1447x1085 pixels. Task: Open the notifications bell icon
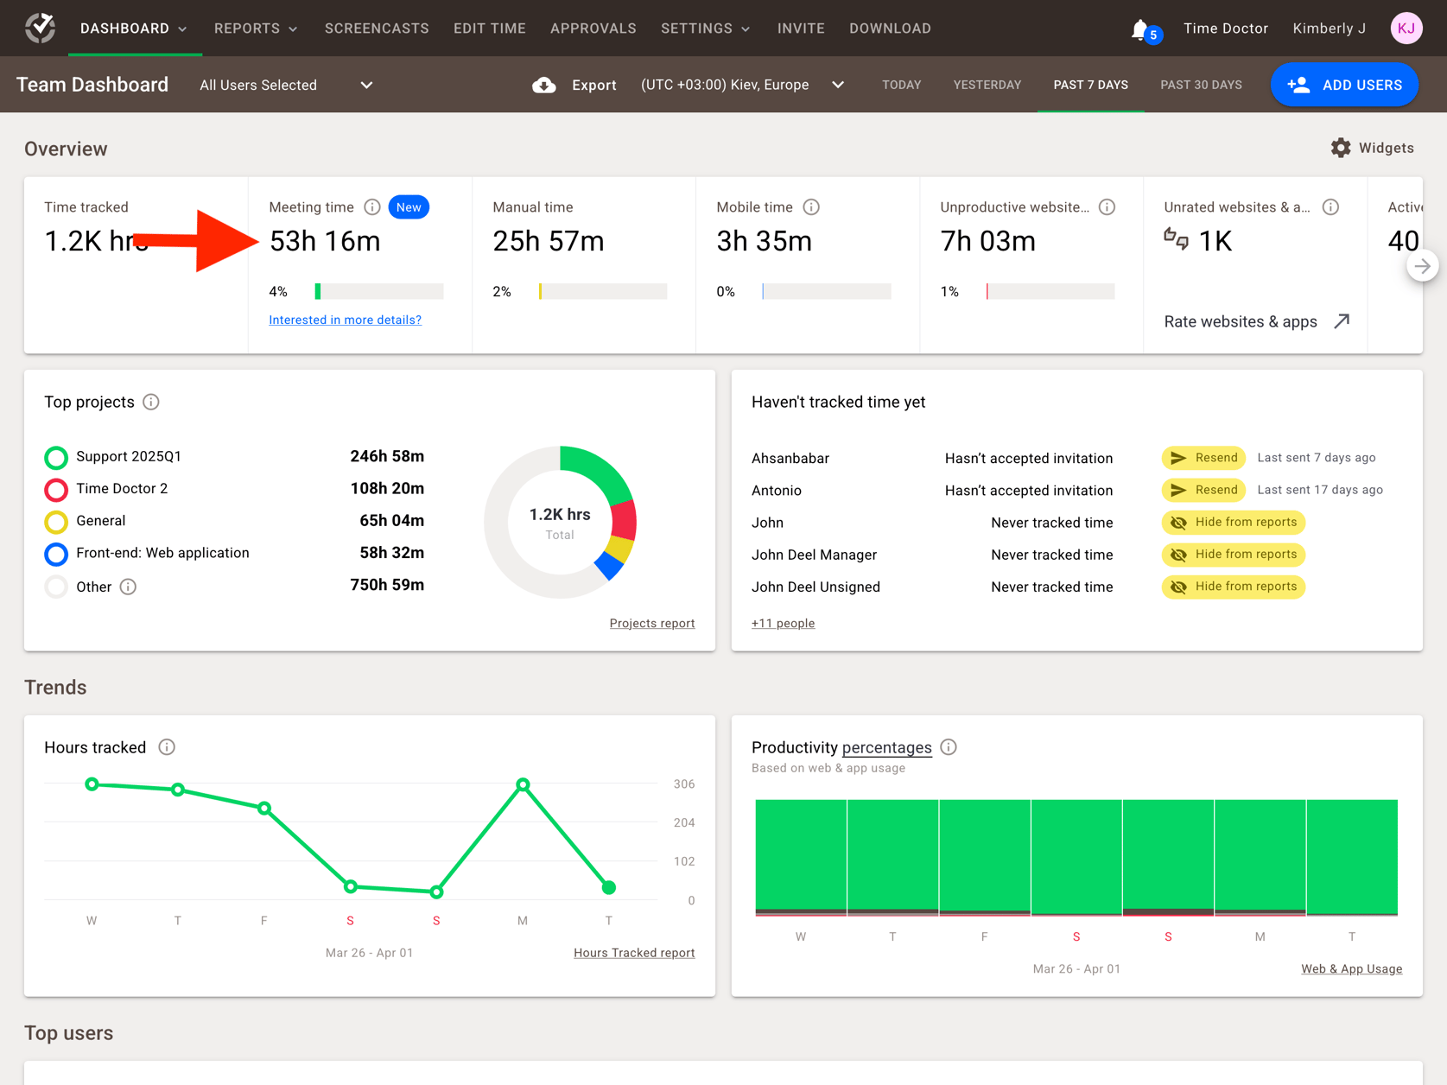click(x=1140, y=29)
